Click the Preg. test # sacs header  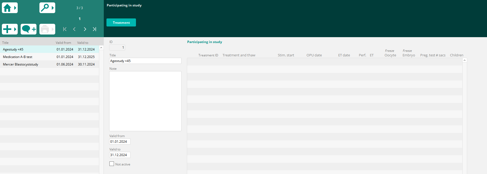(x=433, y=55)
